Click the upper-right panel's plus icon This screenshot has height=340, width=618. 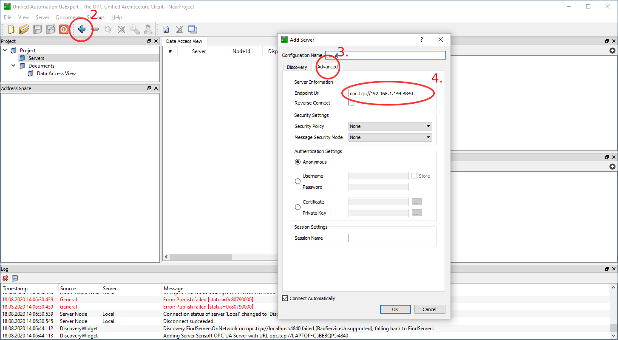(612, 51)
